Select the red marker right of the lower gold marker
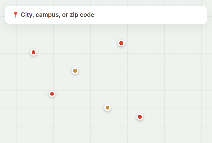The height and width of the screenshot is (143, 212). point(140,117)
